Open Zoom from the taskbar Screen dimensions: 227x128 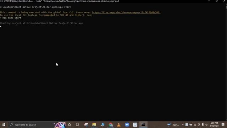click(127, 125)
